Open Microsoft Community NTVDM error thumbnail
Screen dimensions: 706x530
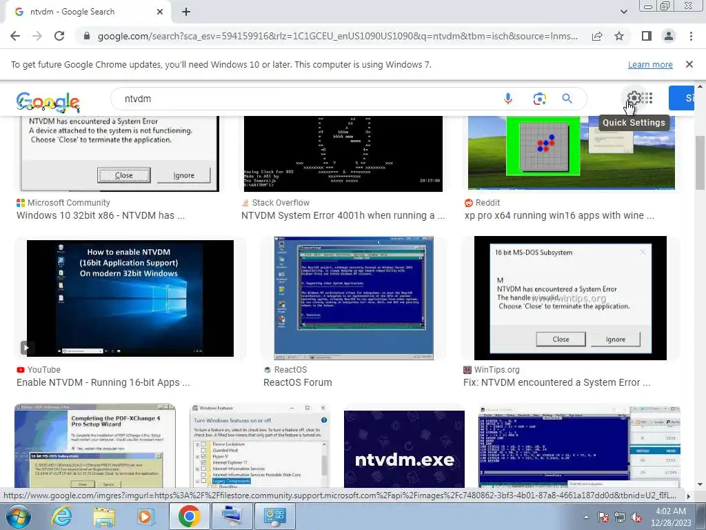[120, 153]
